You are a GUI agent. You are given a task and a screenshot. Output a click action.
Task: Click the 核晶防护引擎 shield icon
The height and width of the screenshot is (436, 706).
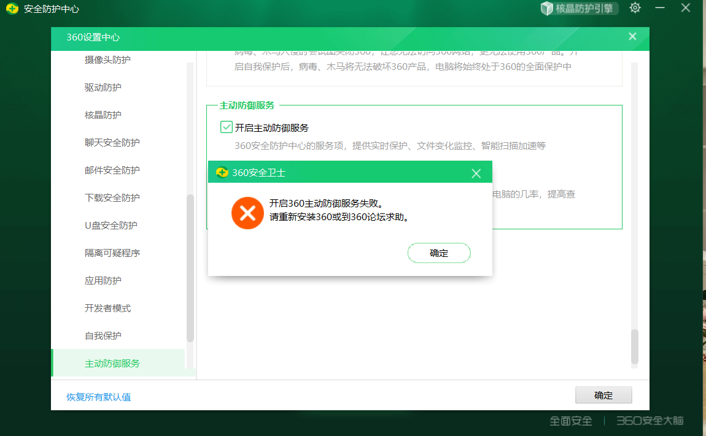[x=546, y=9]
